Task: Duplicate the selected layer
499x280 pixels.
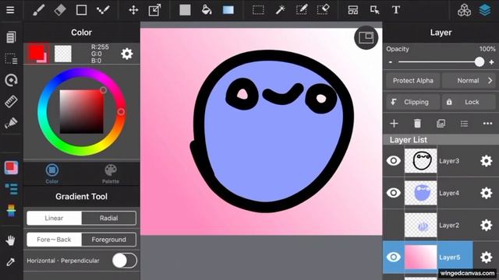Action: (441, 124)
